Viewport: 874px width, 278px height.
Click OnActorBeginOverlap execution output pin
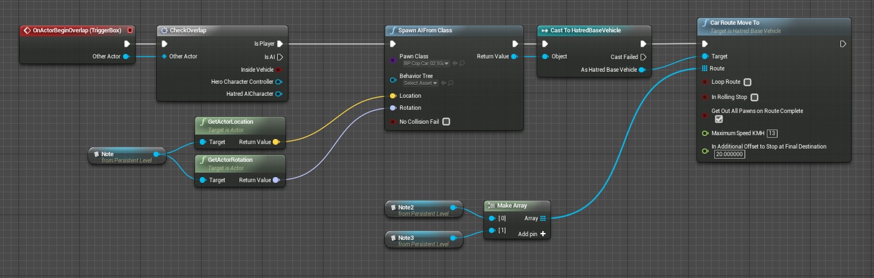point(127,44)
